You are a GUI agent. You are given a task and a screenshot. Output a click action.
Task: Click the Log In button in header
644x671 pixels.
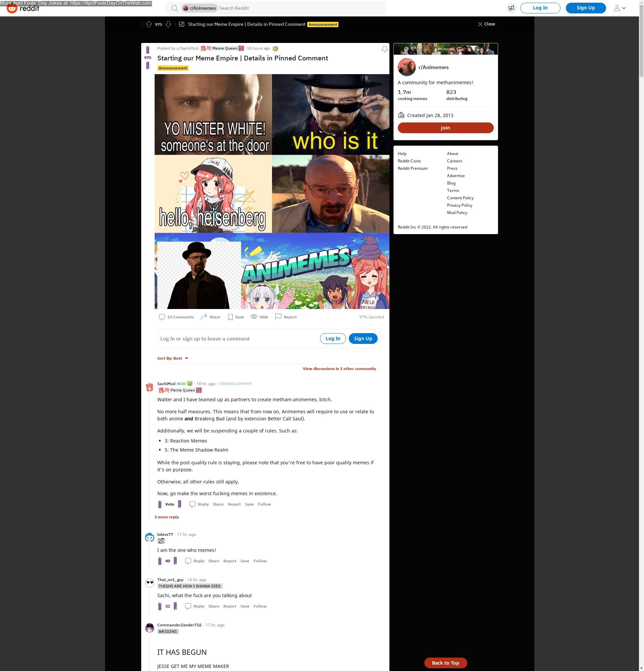point(540,8)
